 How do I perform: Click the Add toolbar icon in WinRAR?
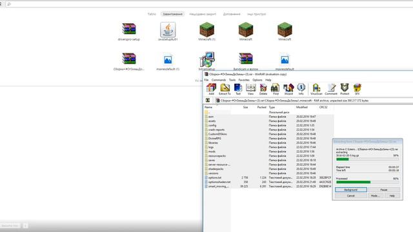tap(211, 89)
